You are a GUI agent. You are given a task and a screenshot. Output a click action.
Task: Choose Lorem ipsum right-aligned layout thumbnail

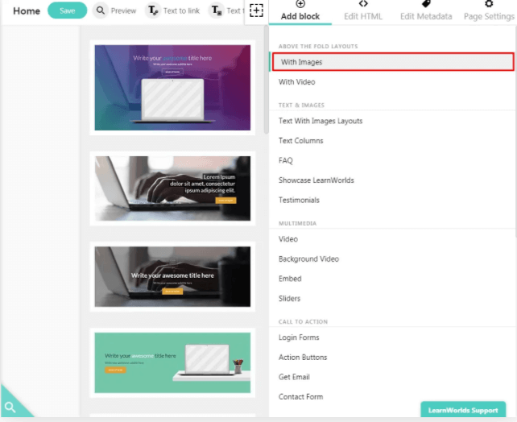click(x=172, y=188)
